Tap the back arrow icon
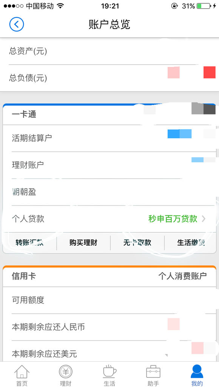The image size is (219, 390). (17, 24)
